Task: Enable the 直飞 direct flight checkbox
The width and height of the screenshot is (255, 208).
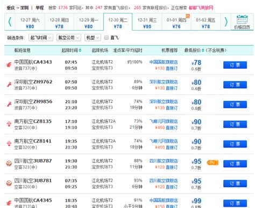Action: point(107,38)
